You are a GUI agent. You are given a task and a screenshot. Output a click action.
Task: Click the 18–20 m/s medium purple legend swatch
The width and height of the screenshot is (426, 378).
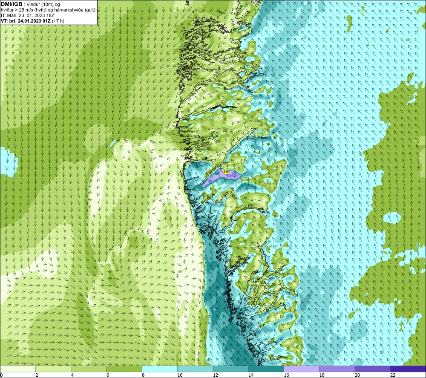pos(337,369)
